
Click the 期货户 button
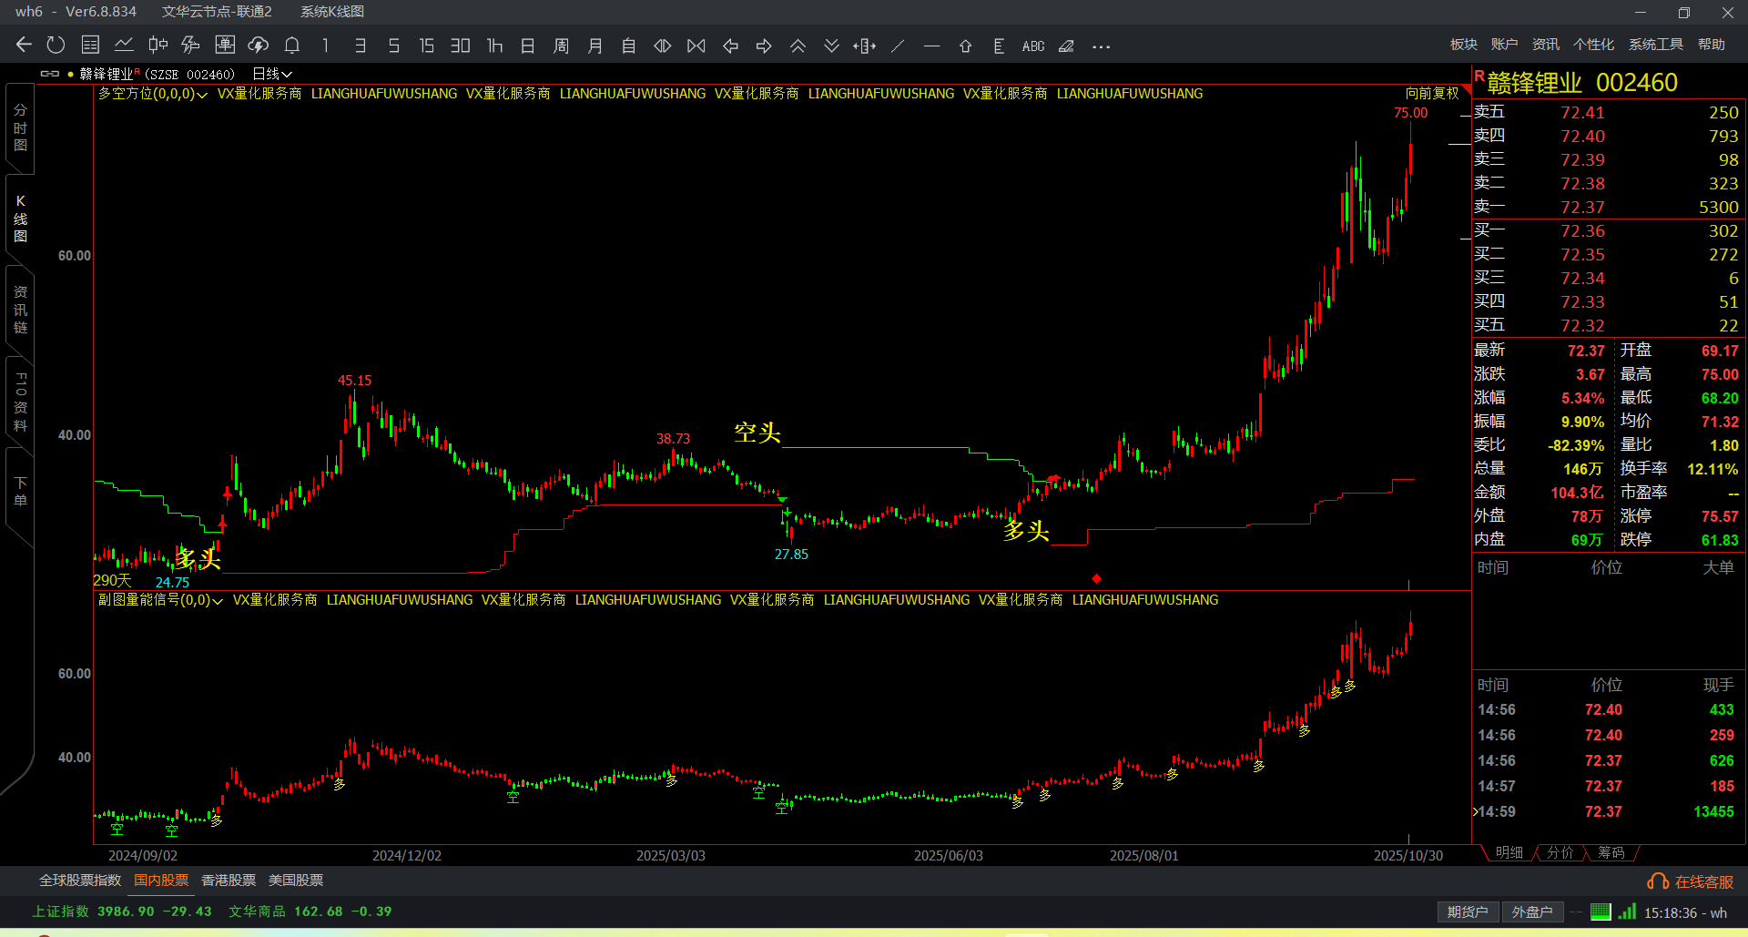pos(1468,912)
